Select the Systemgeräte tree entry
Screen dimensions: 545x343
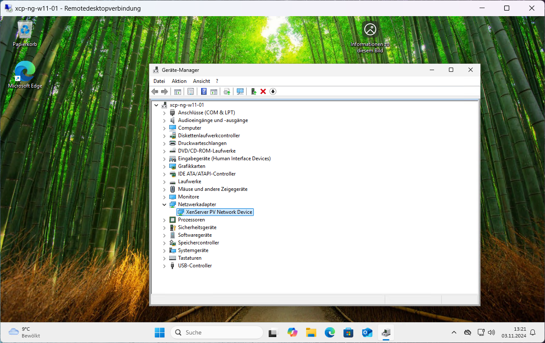pyautogui.click(x=193, y=250)
